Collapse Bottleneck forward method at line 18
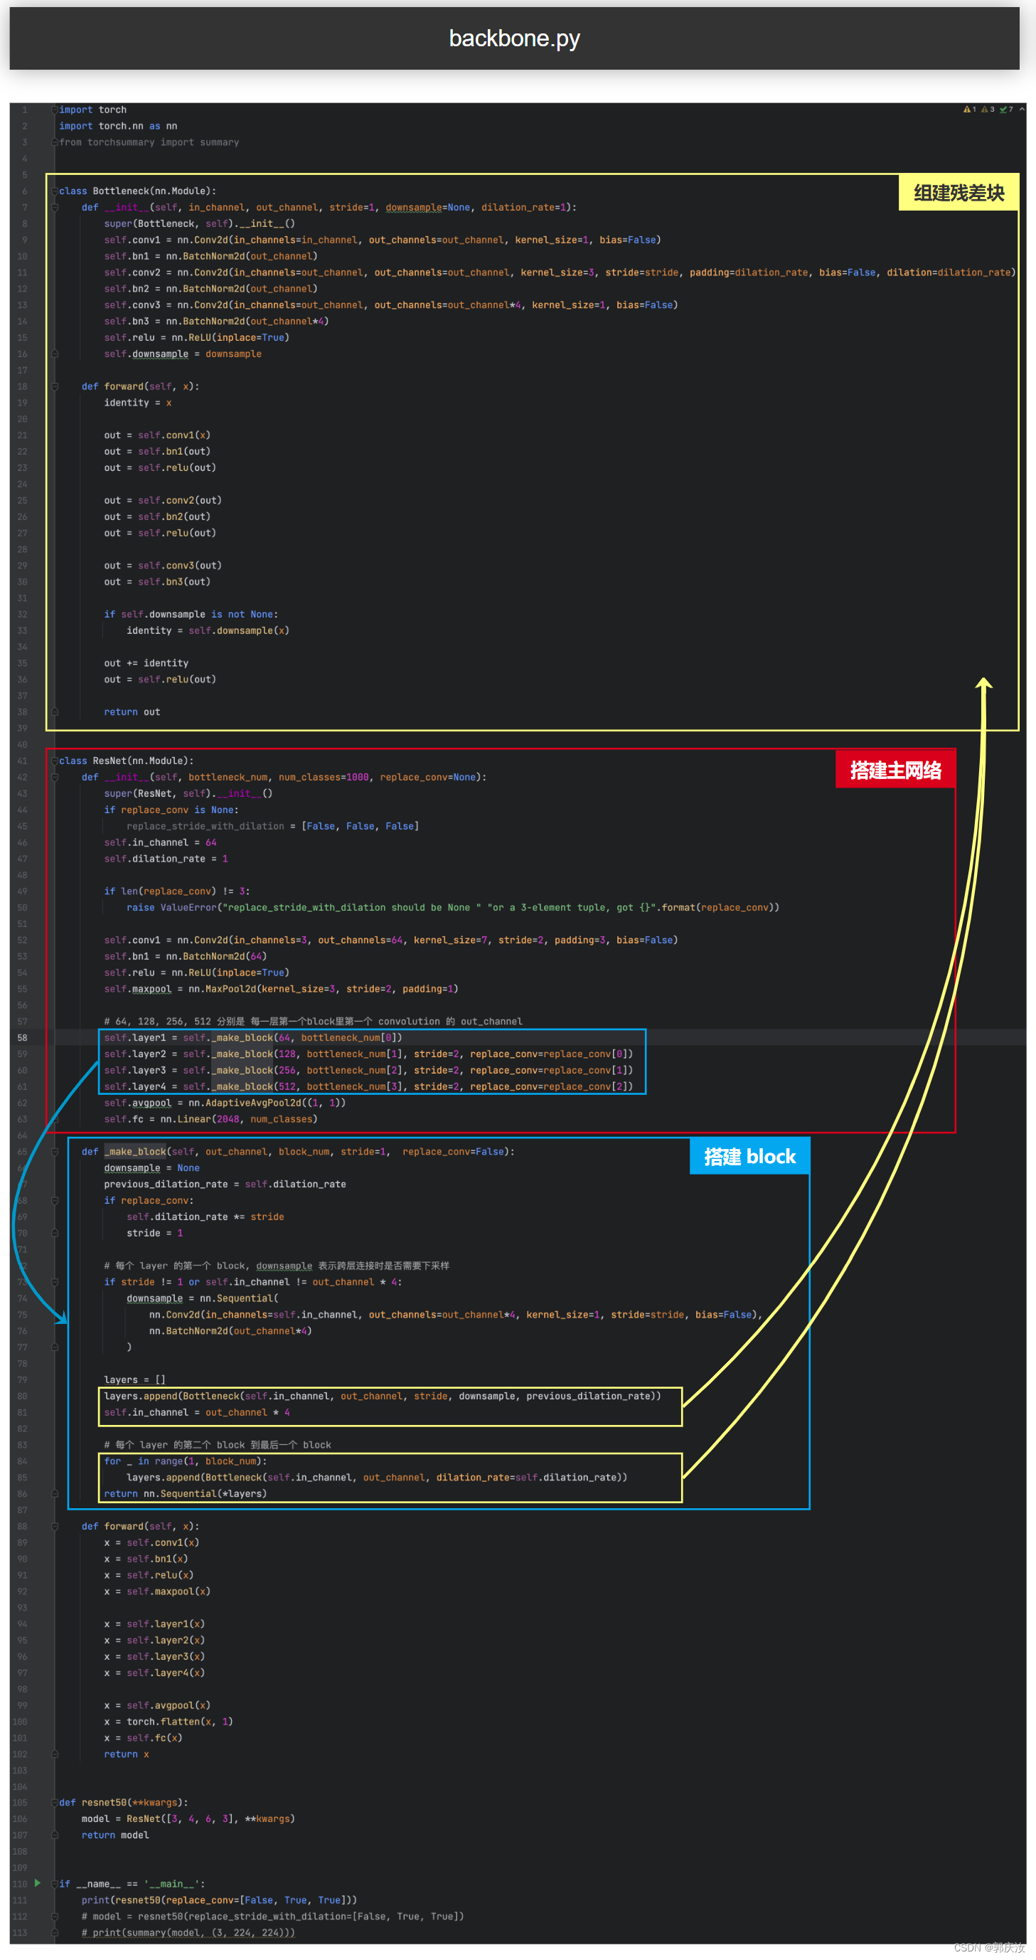The width and height of the screenshot is (1036, 1960). click(55, 386)
